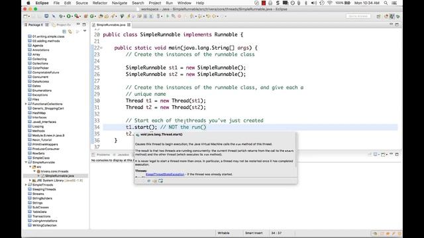Click the Open Perspective icon
This screenshot has height=238, width=424.
click(x=378, y=17)
